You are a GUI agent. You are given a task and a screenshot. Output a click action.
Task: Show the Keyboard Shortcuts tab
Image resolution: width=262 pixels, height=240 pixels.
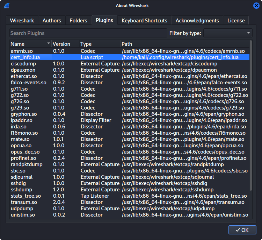coord(144,20)
